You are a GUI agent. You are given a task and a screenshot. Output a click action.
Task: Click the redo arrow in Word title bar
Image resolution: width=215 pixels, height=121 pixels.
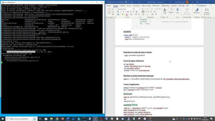point(139,2)
